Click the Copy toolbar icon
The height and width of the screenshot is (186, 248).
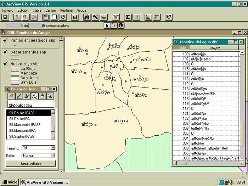26,17
